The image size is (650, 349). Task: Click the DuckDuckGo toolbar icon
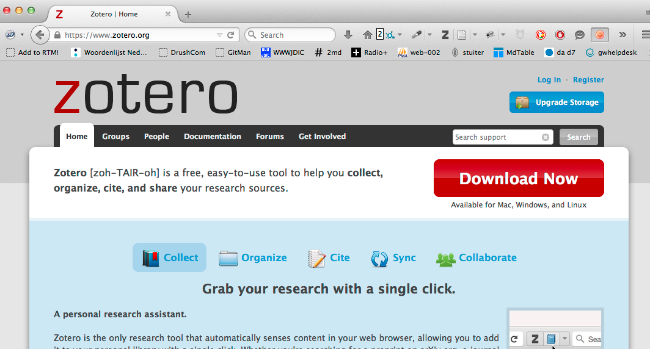click(541, 35)
